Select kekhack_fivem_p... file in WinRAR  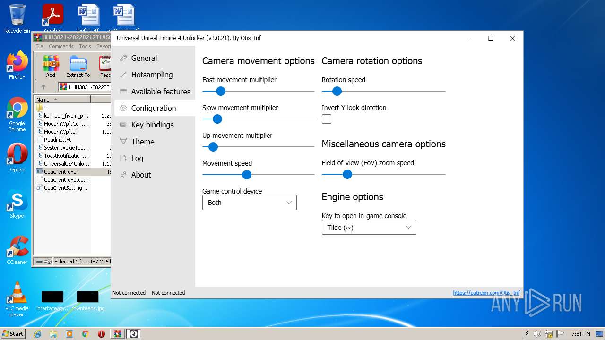(x=73, y=116)
